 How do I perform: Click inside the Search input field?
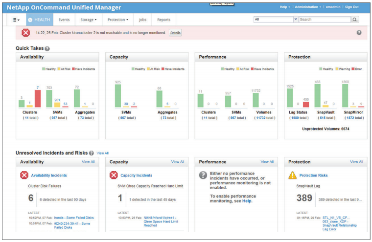click(x=325, y=20)
